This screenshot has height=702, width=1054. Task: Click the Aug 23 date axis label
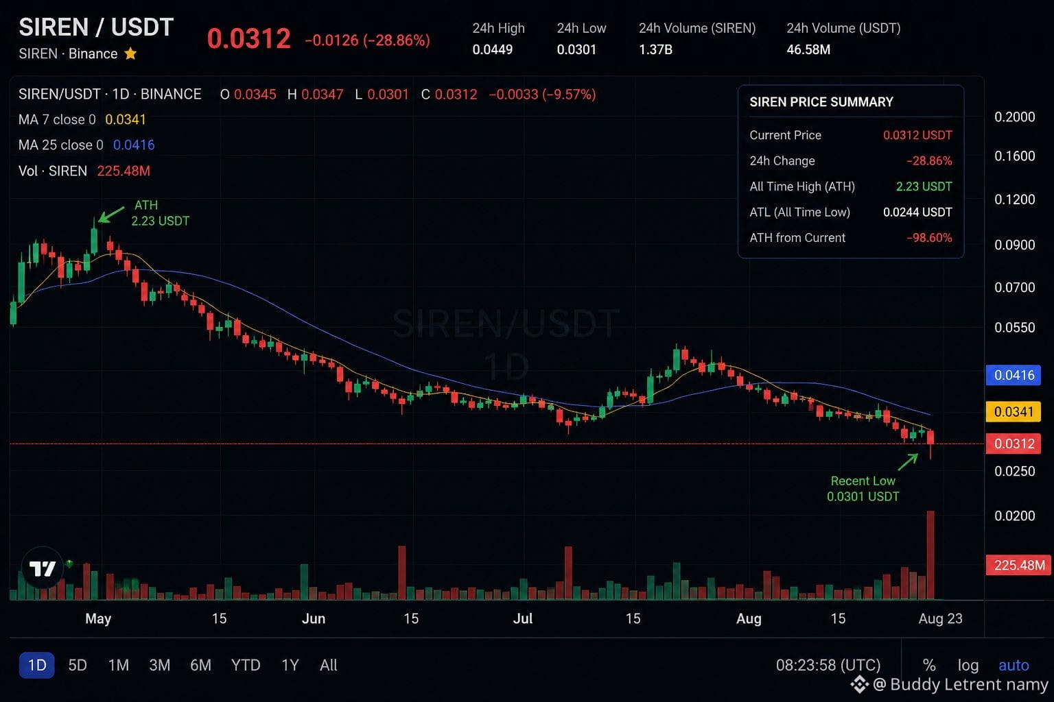[940, 618]
